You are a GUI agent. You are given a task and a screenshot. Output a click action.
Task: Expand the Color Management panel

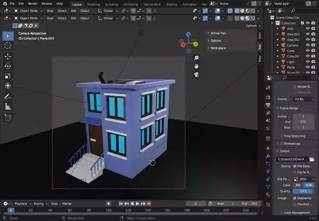296,213
